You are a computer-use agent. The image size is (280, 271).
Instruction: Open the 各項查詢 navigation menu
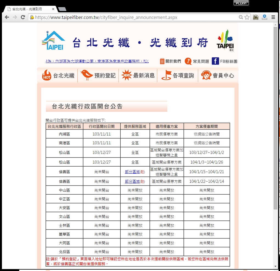pos(183,76)
